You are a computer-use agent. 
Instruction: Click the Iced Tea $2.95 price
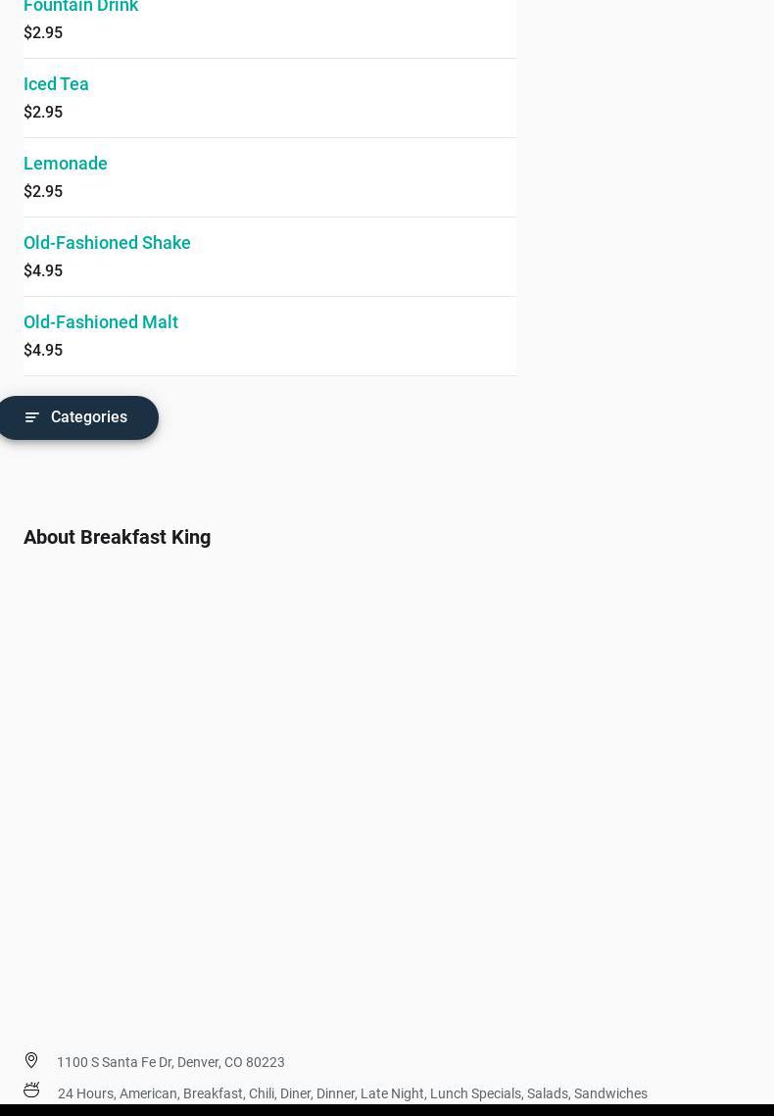43,113
